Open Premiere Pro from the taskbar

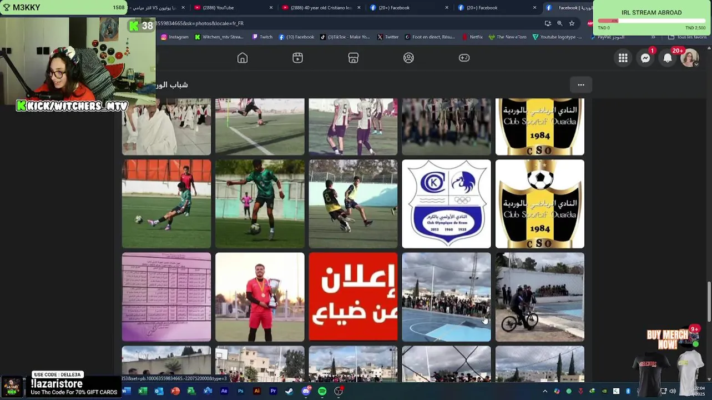click(x=273, y=391)
